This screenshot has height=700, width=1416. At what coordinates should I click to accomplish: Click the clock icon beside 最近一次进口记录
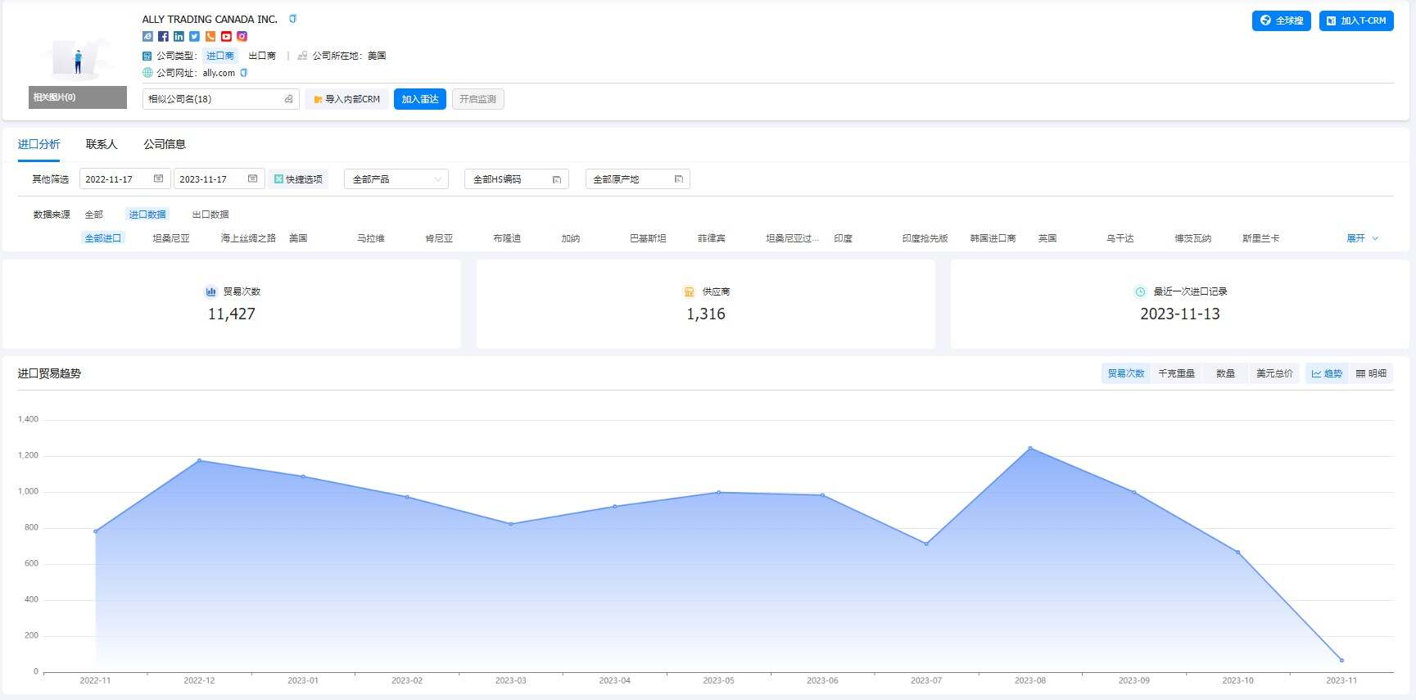(1140, 291)
